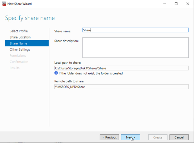Click the greyed-out Permissions step
The width and height of the screenshot is (194, 143).
click(18, 56)
